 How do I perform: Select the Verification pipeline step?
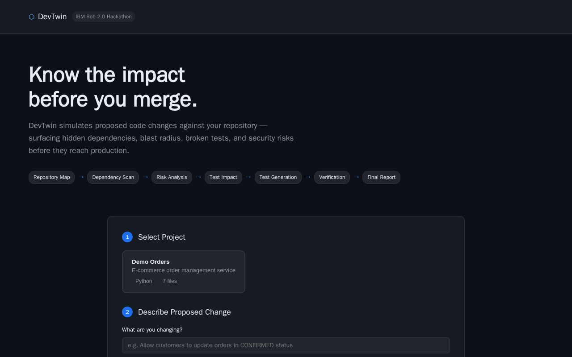pyautogui.click(x=332, y=177)
